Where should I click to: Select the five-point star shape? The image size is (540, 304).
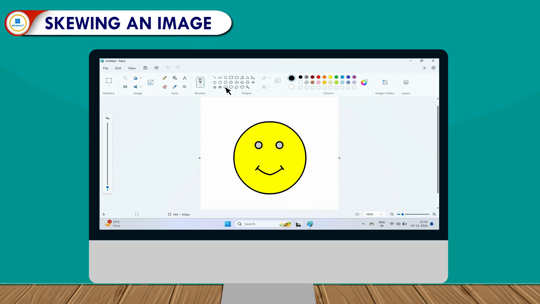[x=215, y=87]
